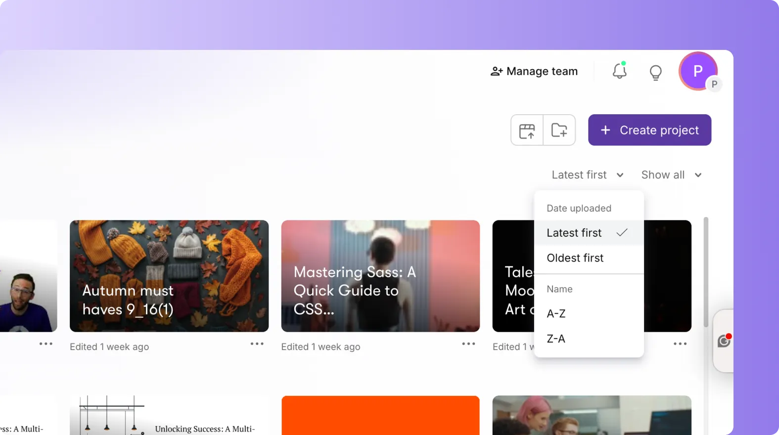Sort projects by name A-Z
The width and height of the screenshot is (779, 435).
tap(556, 314)
